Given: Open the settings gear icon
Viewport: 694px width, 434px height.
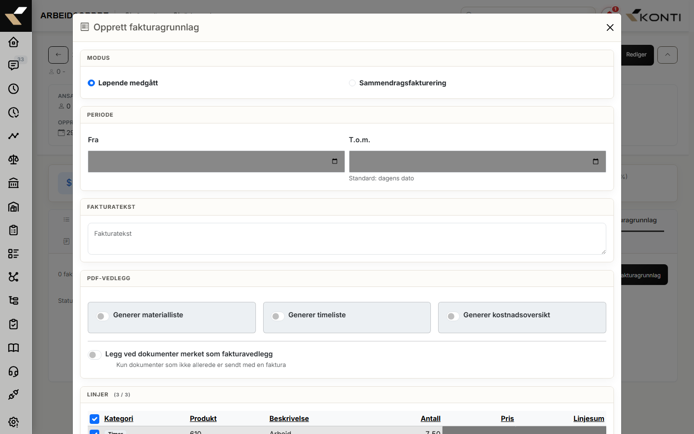Looking at the screenshot, I should coord(13,422).
